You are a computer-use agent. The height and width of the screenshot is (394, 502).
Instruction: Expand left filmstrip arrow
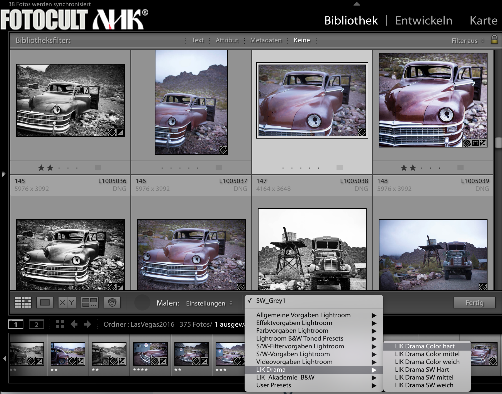click(4, 359)
